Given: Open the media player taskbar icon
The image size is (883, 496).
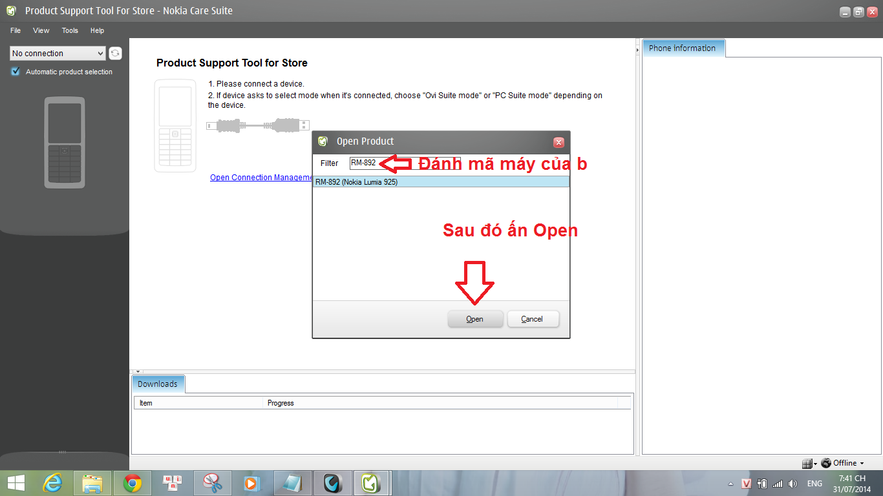Looking at the screenshot, I should click(251, 482).
